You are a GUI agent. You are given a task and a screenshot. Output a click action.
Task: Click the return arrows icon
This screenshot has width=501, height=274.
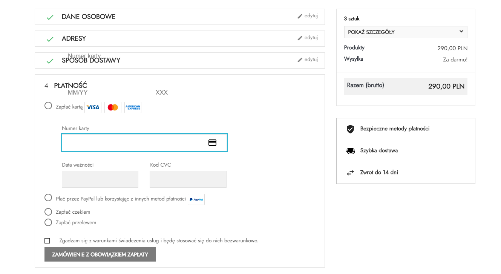coord(350,173)
